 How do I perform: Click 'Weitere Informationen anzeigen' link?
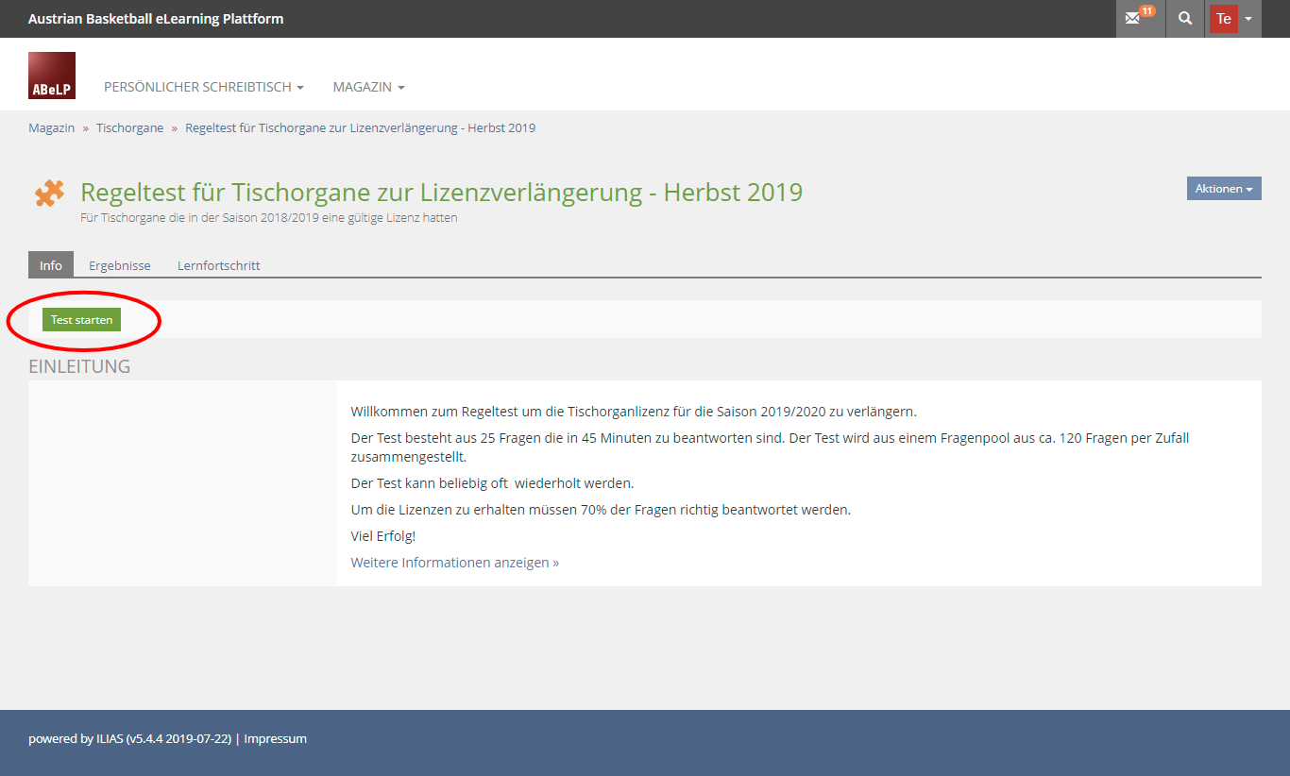[454, 563]
